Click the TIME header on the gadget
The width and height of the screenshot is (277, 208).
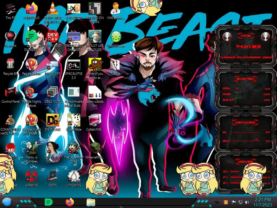(246, 36)
